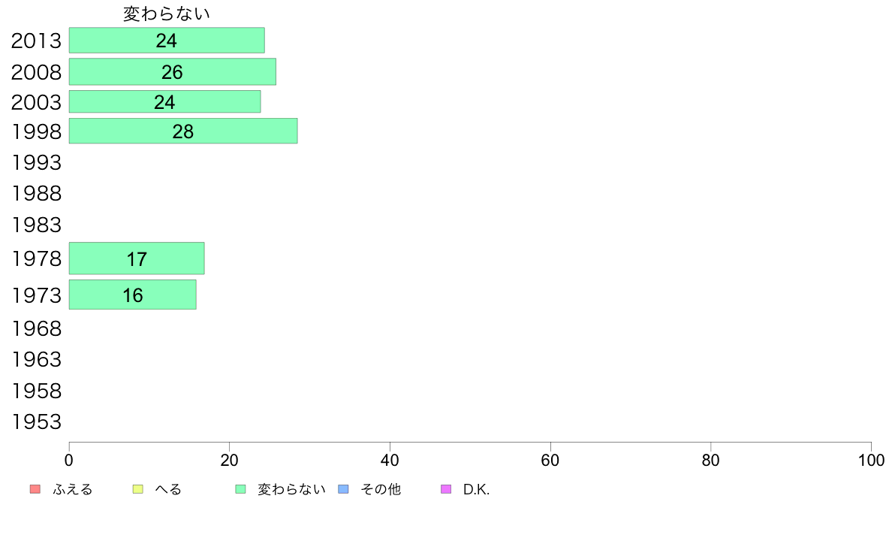Click the 変わらない column header above the bars
The width and height of the screenshot is (892, 553).
click(167, 14)
